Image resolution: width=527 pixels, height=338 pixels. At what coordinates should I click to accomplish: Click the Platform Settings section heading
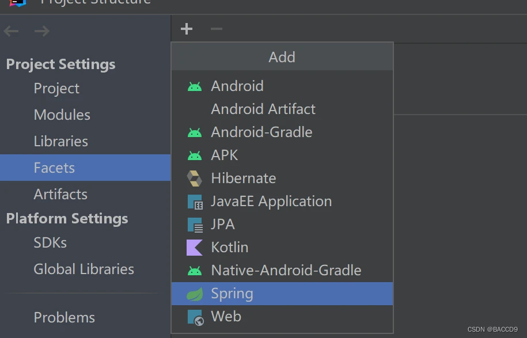point(67,219)
